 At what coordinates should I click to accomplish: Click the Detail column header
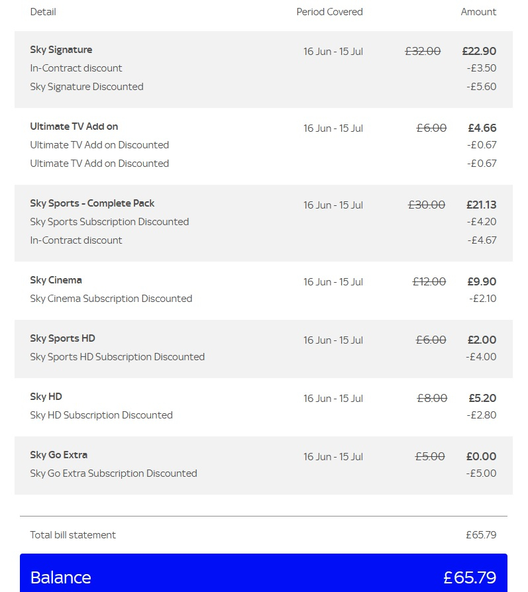tap(43, 12)
